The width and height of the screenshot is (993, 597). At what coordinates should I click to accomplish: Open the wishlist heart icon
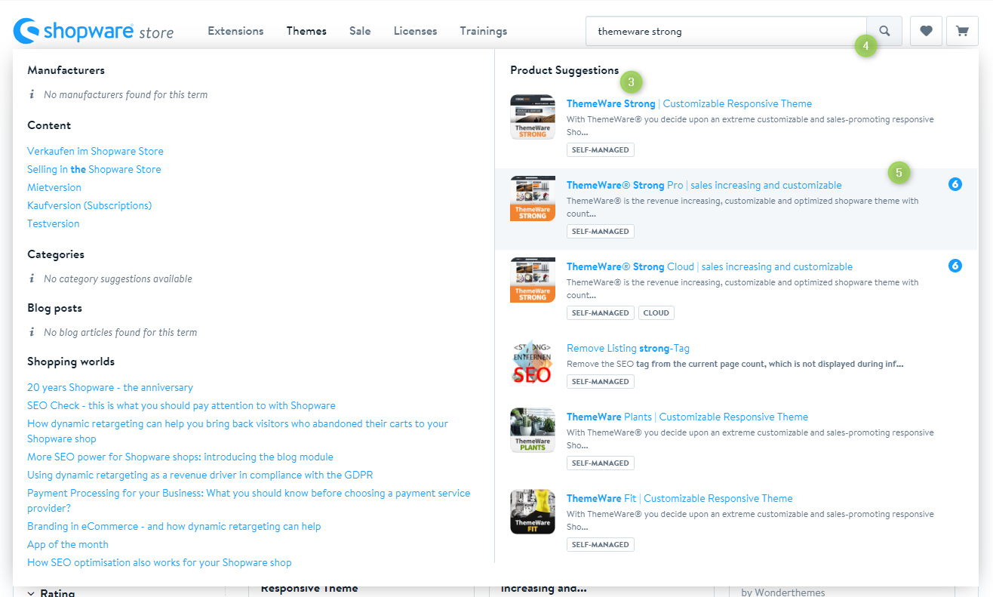click(x=926, y=32)
